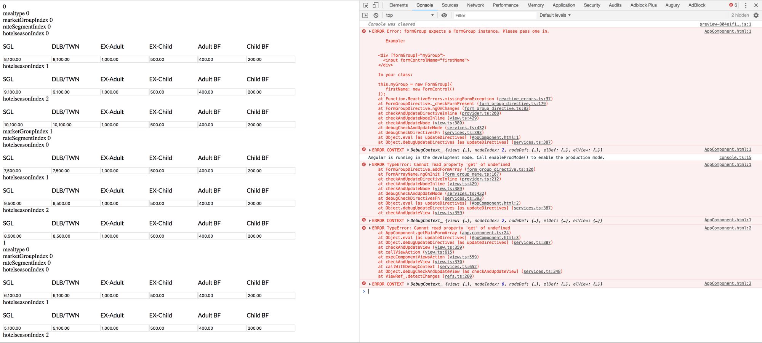
Task: Open DevTools three-dot customize menu
Action: pos(746,5)
